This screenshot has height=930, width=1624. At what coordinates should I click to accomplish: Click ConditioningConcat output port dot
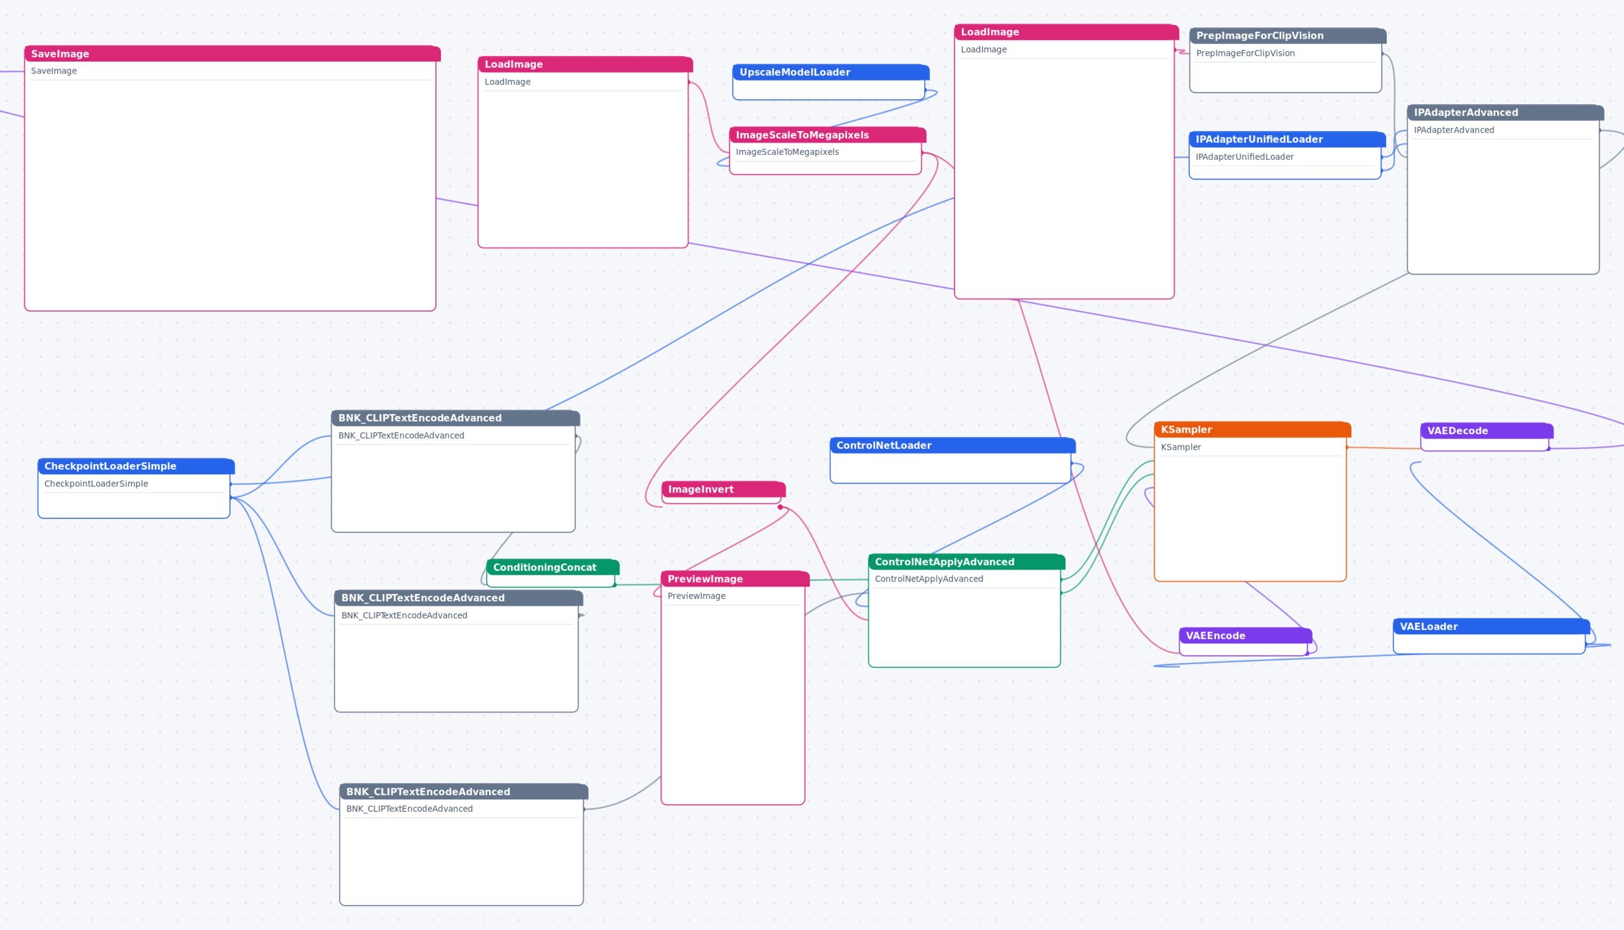click(x=615, y=585)
